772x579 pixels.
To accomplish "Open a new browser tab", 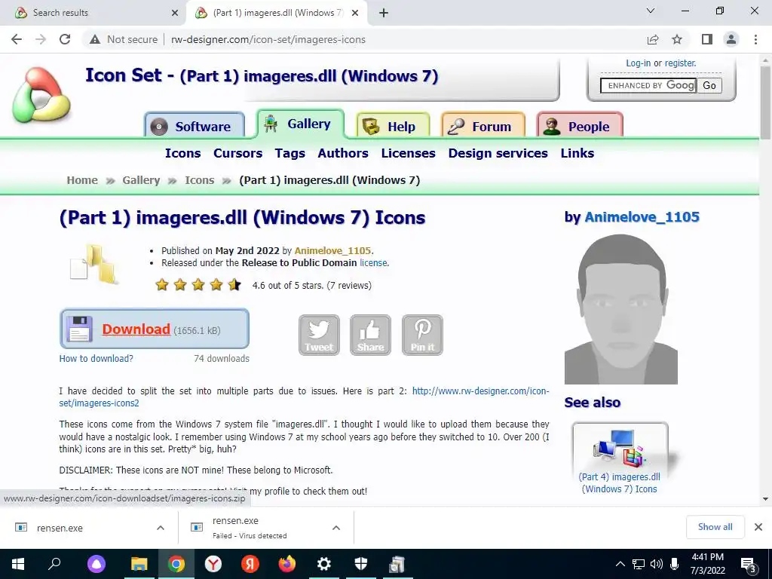I will pos(384,13).
